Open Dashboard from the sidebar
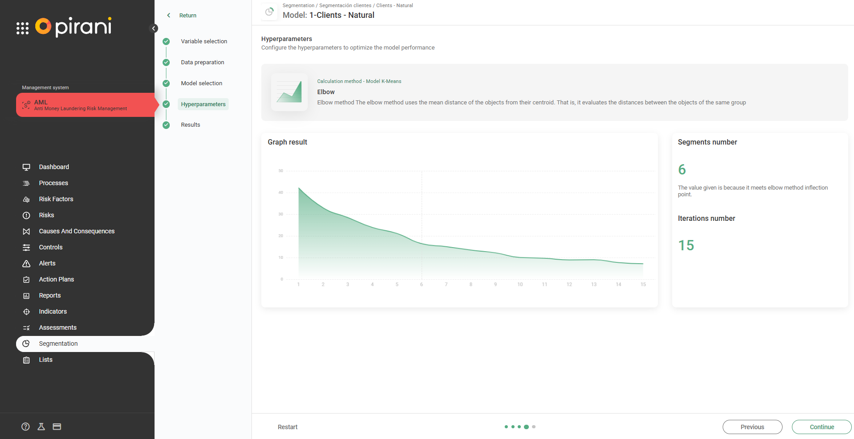 [x=54, y=167]
